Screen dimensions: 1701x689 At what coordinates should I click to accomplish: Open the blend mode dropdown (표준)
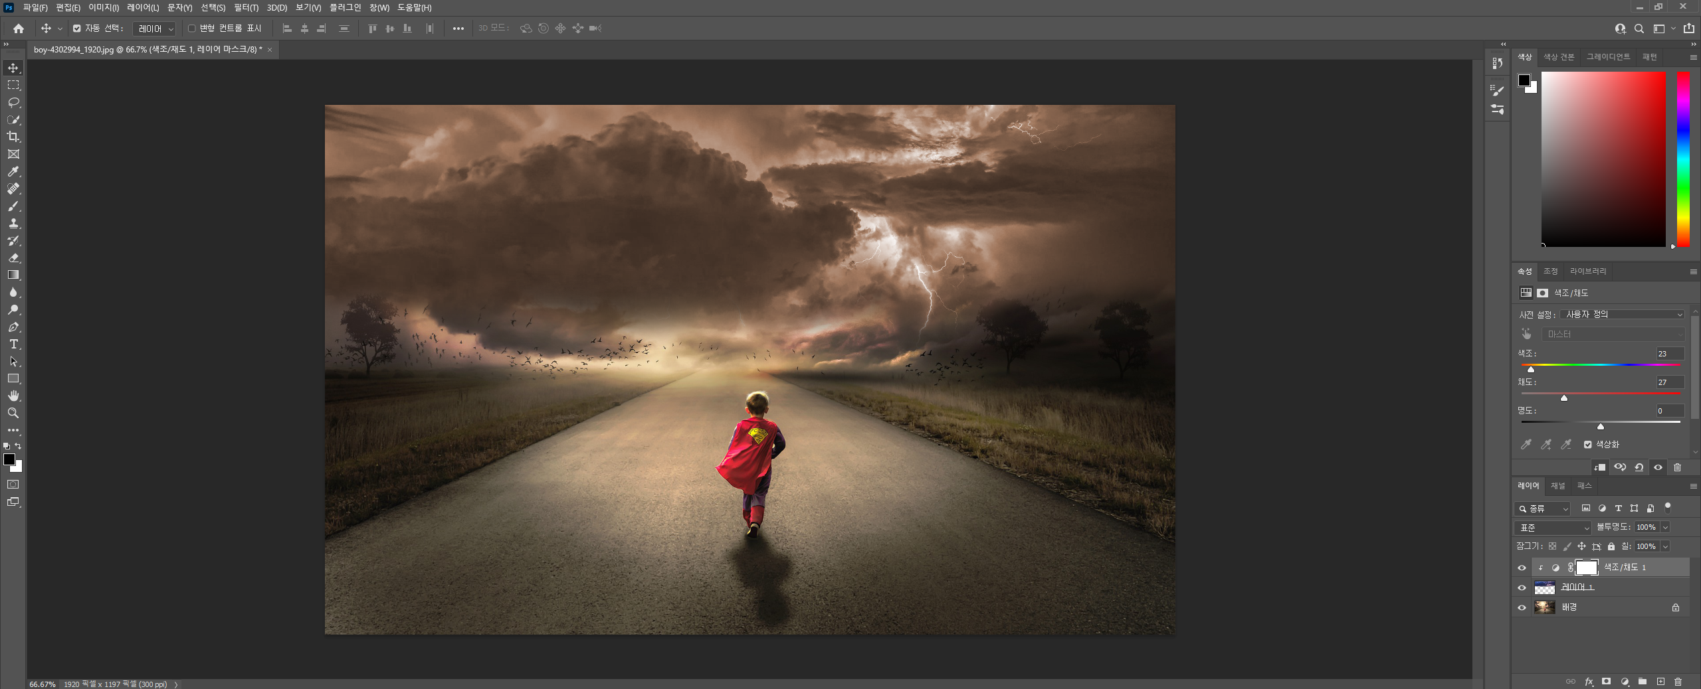click(1553, 528)
